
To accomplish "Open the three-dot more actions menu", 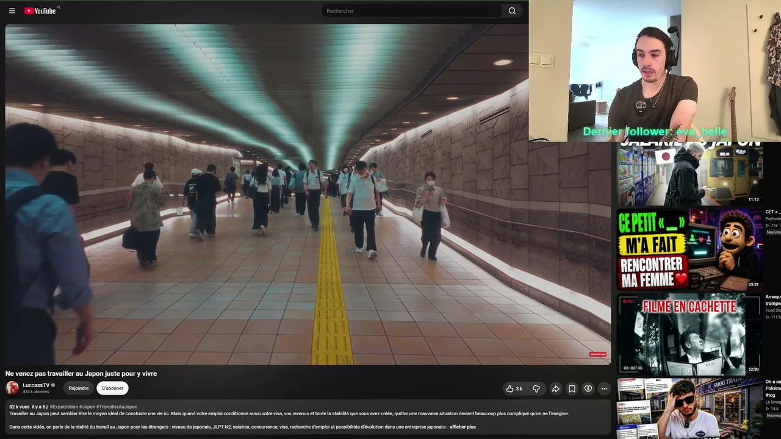I will 604,388.
